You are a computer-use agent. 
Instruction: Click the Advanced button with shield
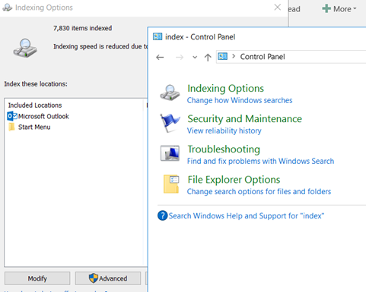[108, 278]
